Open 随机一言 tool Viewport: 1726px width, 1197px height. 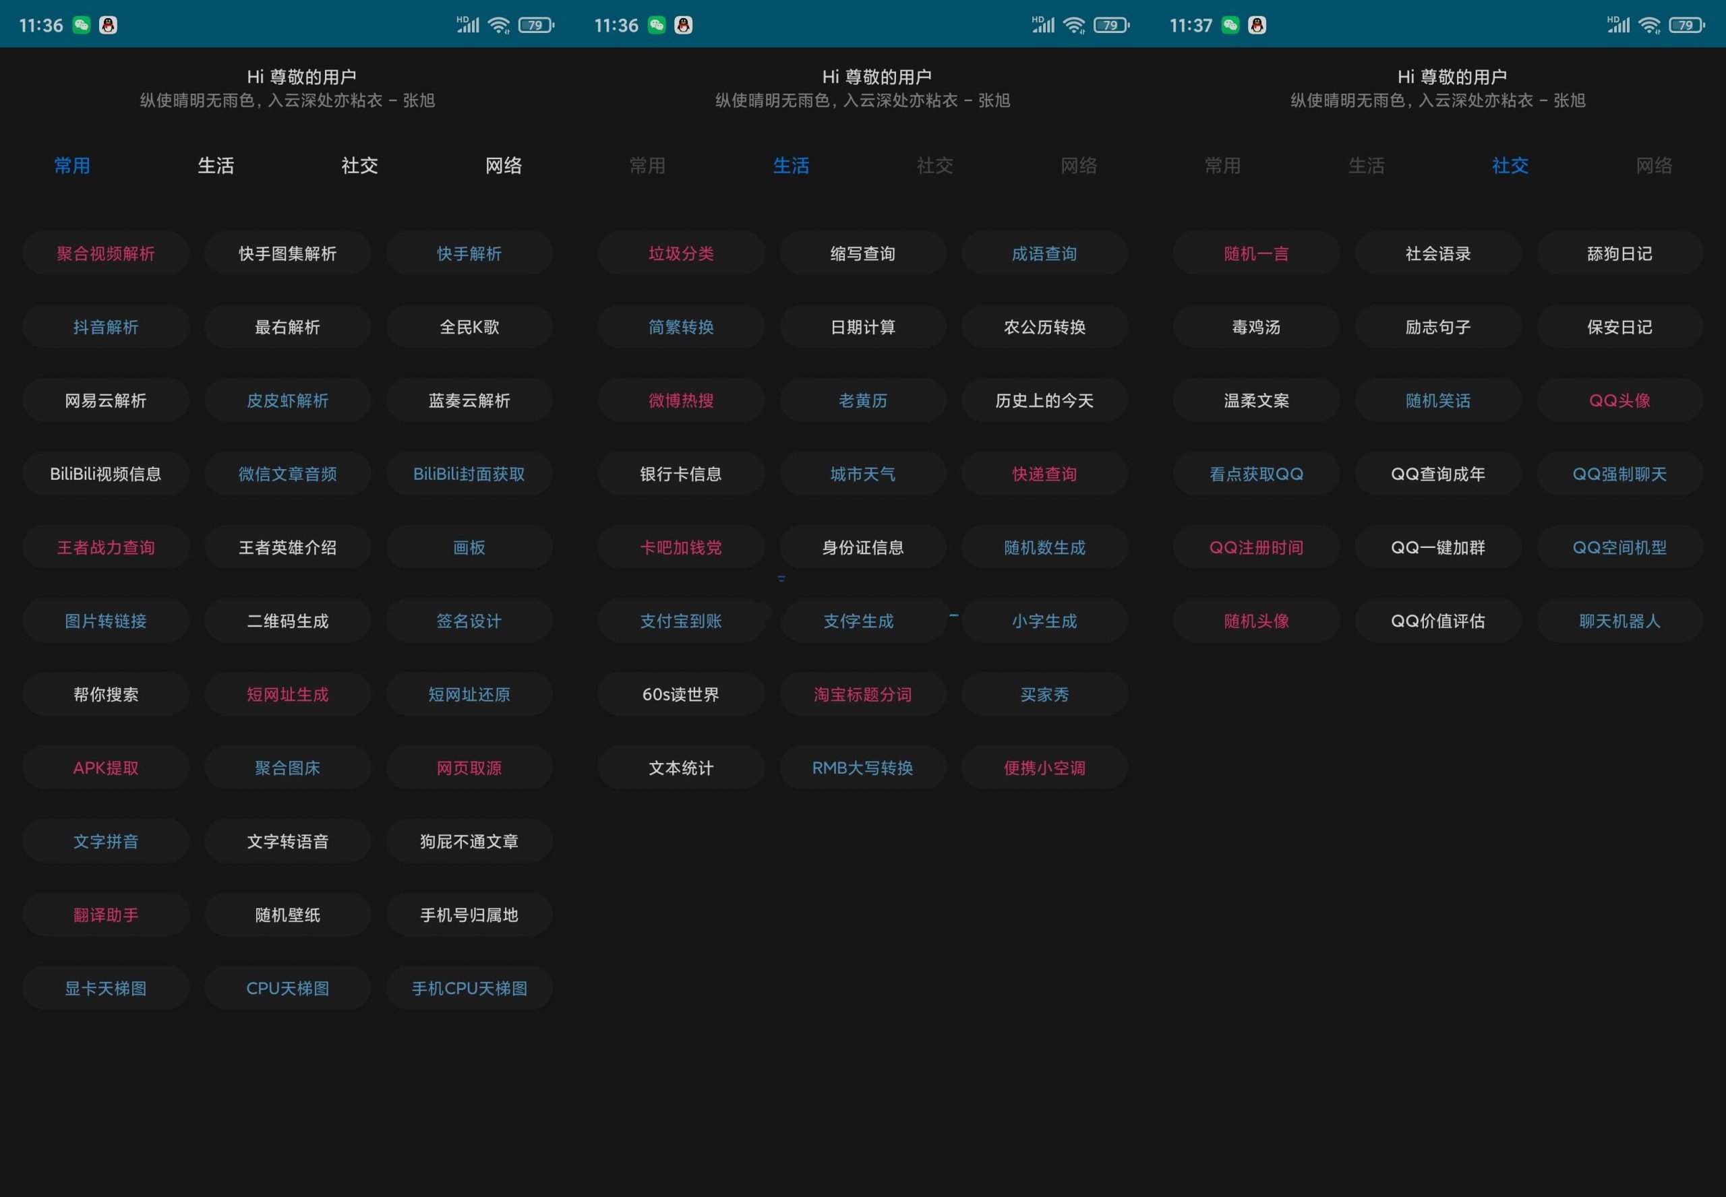tap(1257, 253)
